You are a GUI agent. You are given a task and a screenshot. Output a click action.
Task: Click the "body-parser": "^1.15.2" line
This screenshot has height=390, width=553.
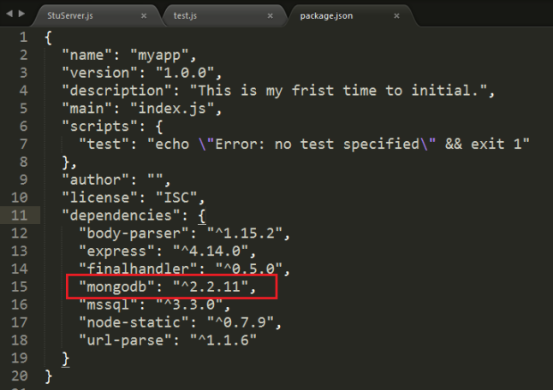point(184,233)
